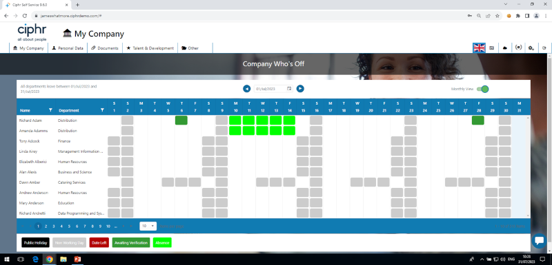Image resolution: width=552 pixels, height=265 pixels.
Task: Open a new browser tab with plus button
Action: [77, 5]
